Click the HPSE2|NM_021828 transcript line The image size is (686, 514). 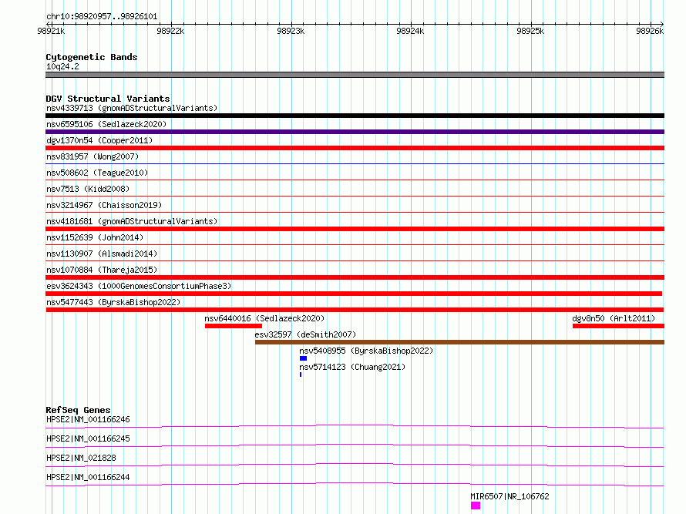[355, 465]
